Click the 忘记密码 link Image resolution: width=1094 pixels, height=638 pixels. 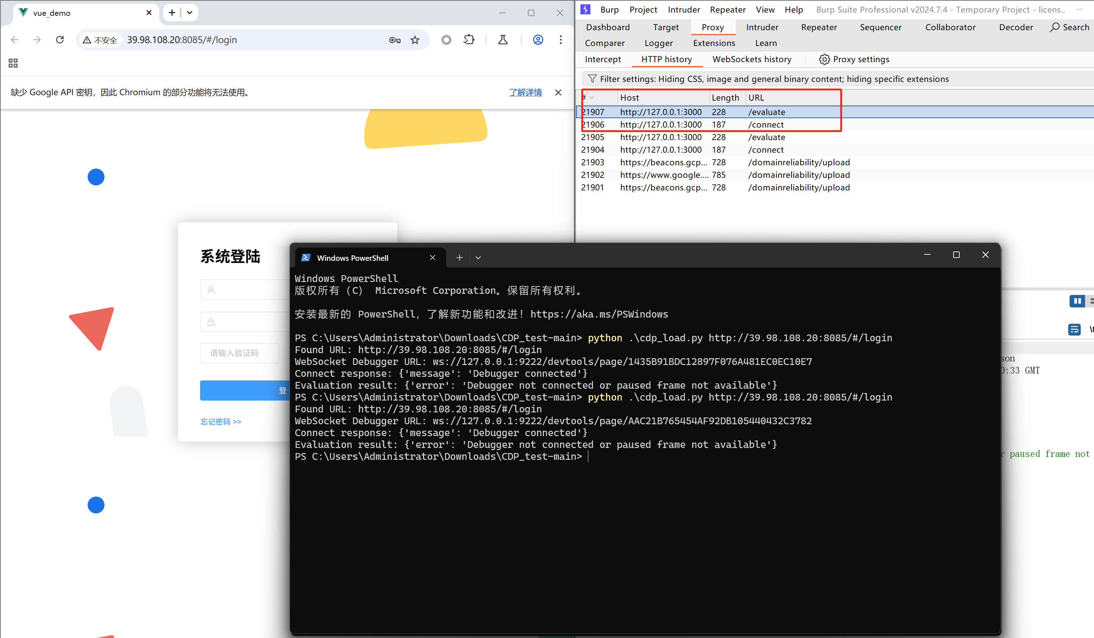tap(221, 422)
